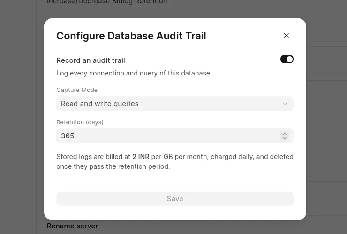Click the dimmed left sidebar area behind the dialog

point(18,117)
